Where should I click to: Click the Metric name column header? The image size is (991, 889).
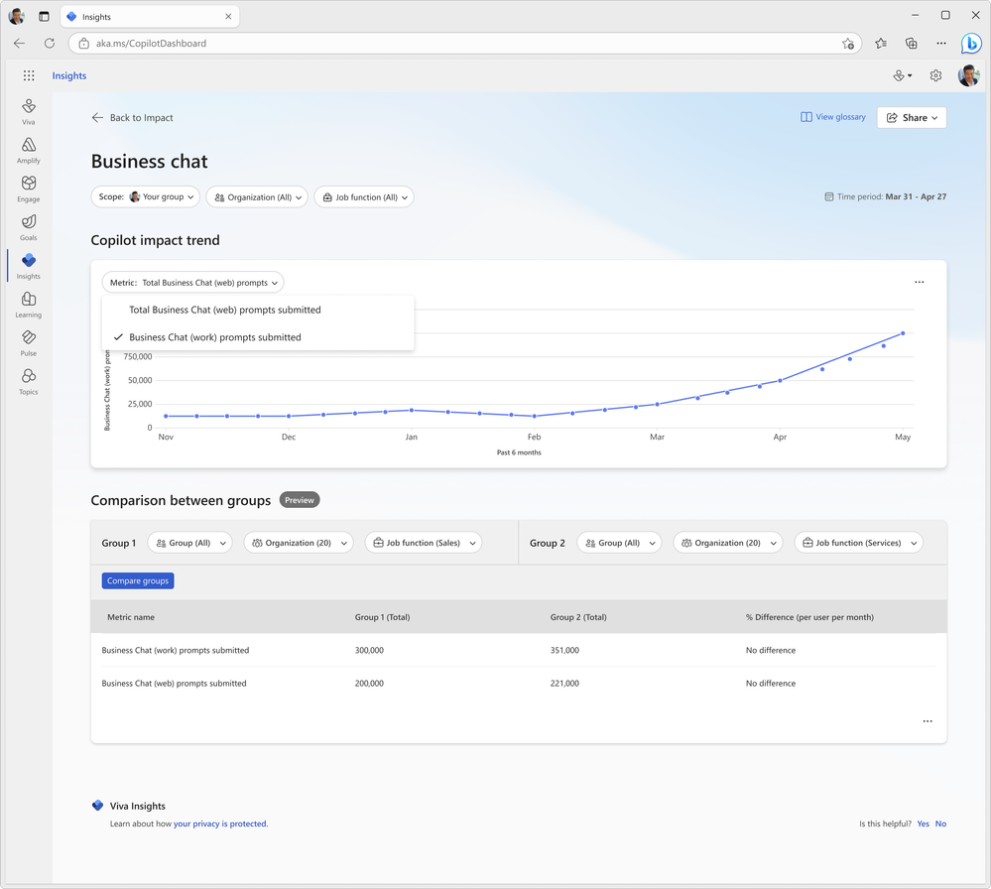131,617
